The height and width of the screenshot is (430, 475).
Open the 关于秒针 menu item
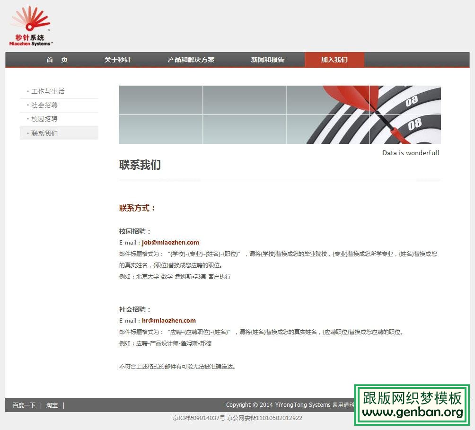[x=117, y=60]
